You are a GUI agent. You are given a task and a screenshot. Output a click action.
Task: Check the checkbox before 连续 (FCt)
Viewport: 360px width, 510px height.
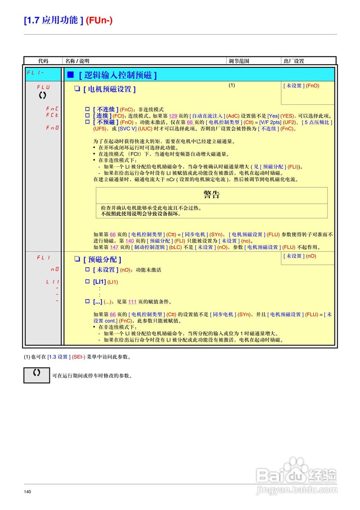(x=86, y=115)
